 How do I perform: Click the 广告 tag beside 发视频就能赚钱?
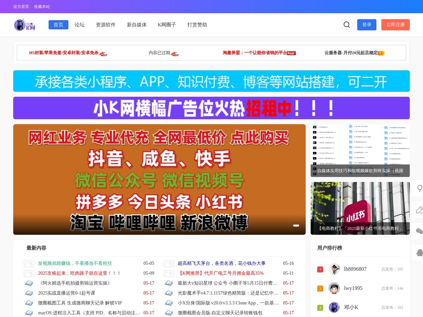point(29,264)
